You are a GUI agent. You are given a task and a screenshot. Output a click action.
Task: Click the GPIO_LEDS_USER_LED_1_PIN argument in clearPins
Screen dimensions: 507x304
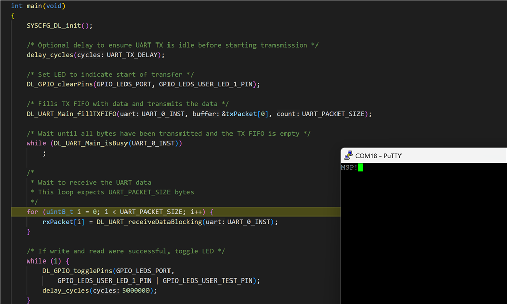pyautogui.click(x=207, y=84)
